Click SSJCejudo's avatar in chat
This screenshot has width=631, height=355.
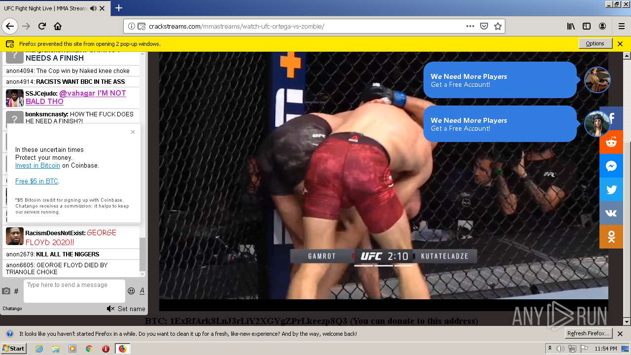point(15,98)
